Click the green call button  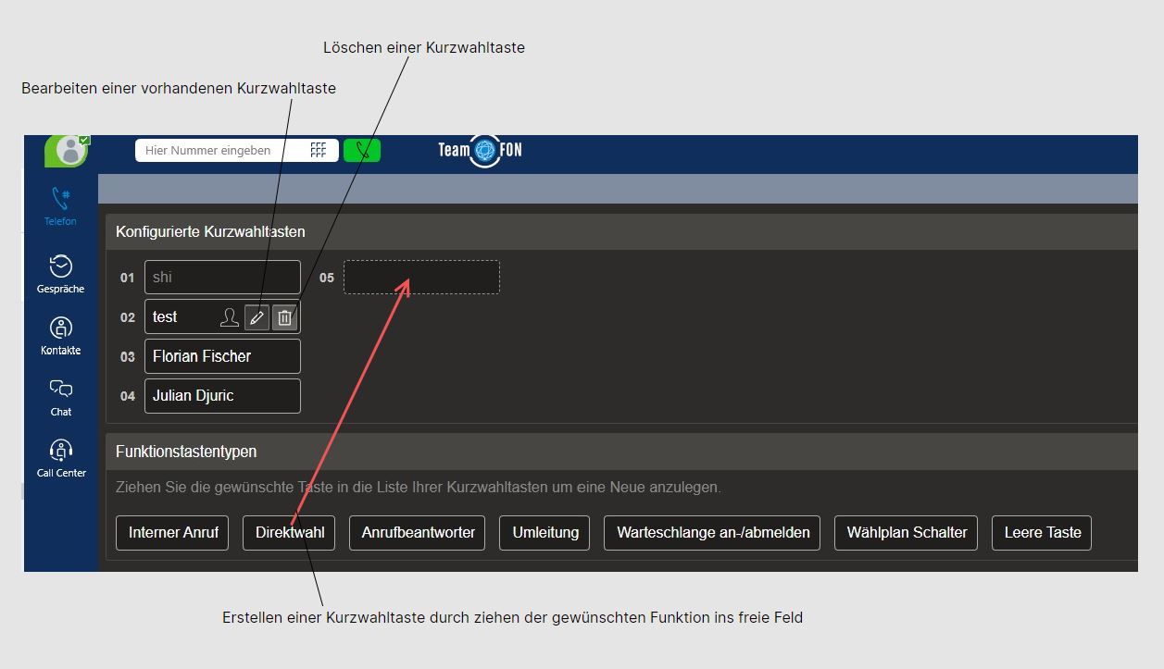pos(362,150)
